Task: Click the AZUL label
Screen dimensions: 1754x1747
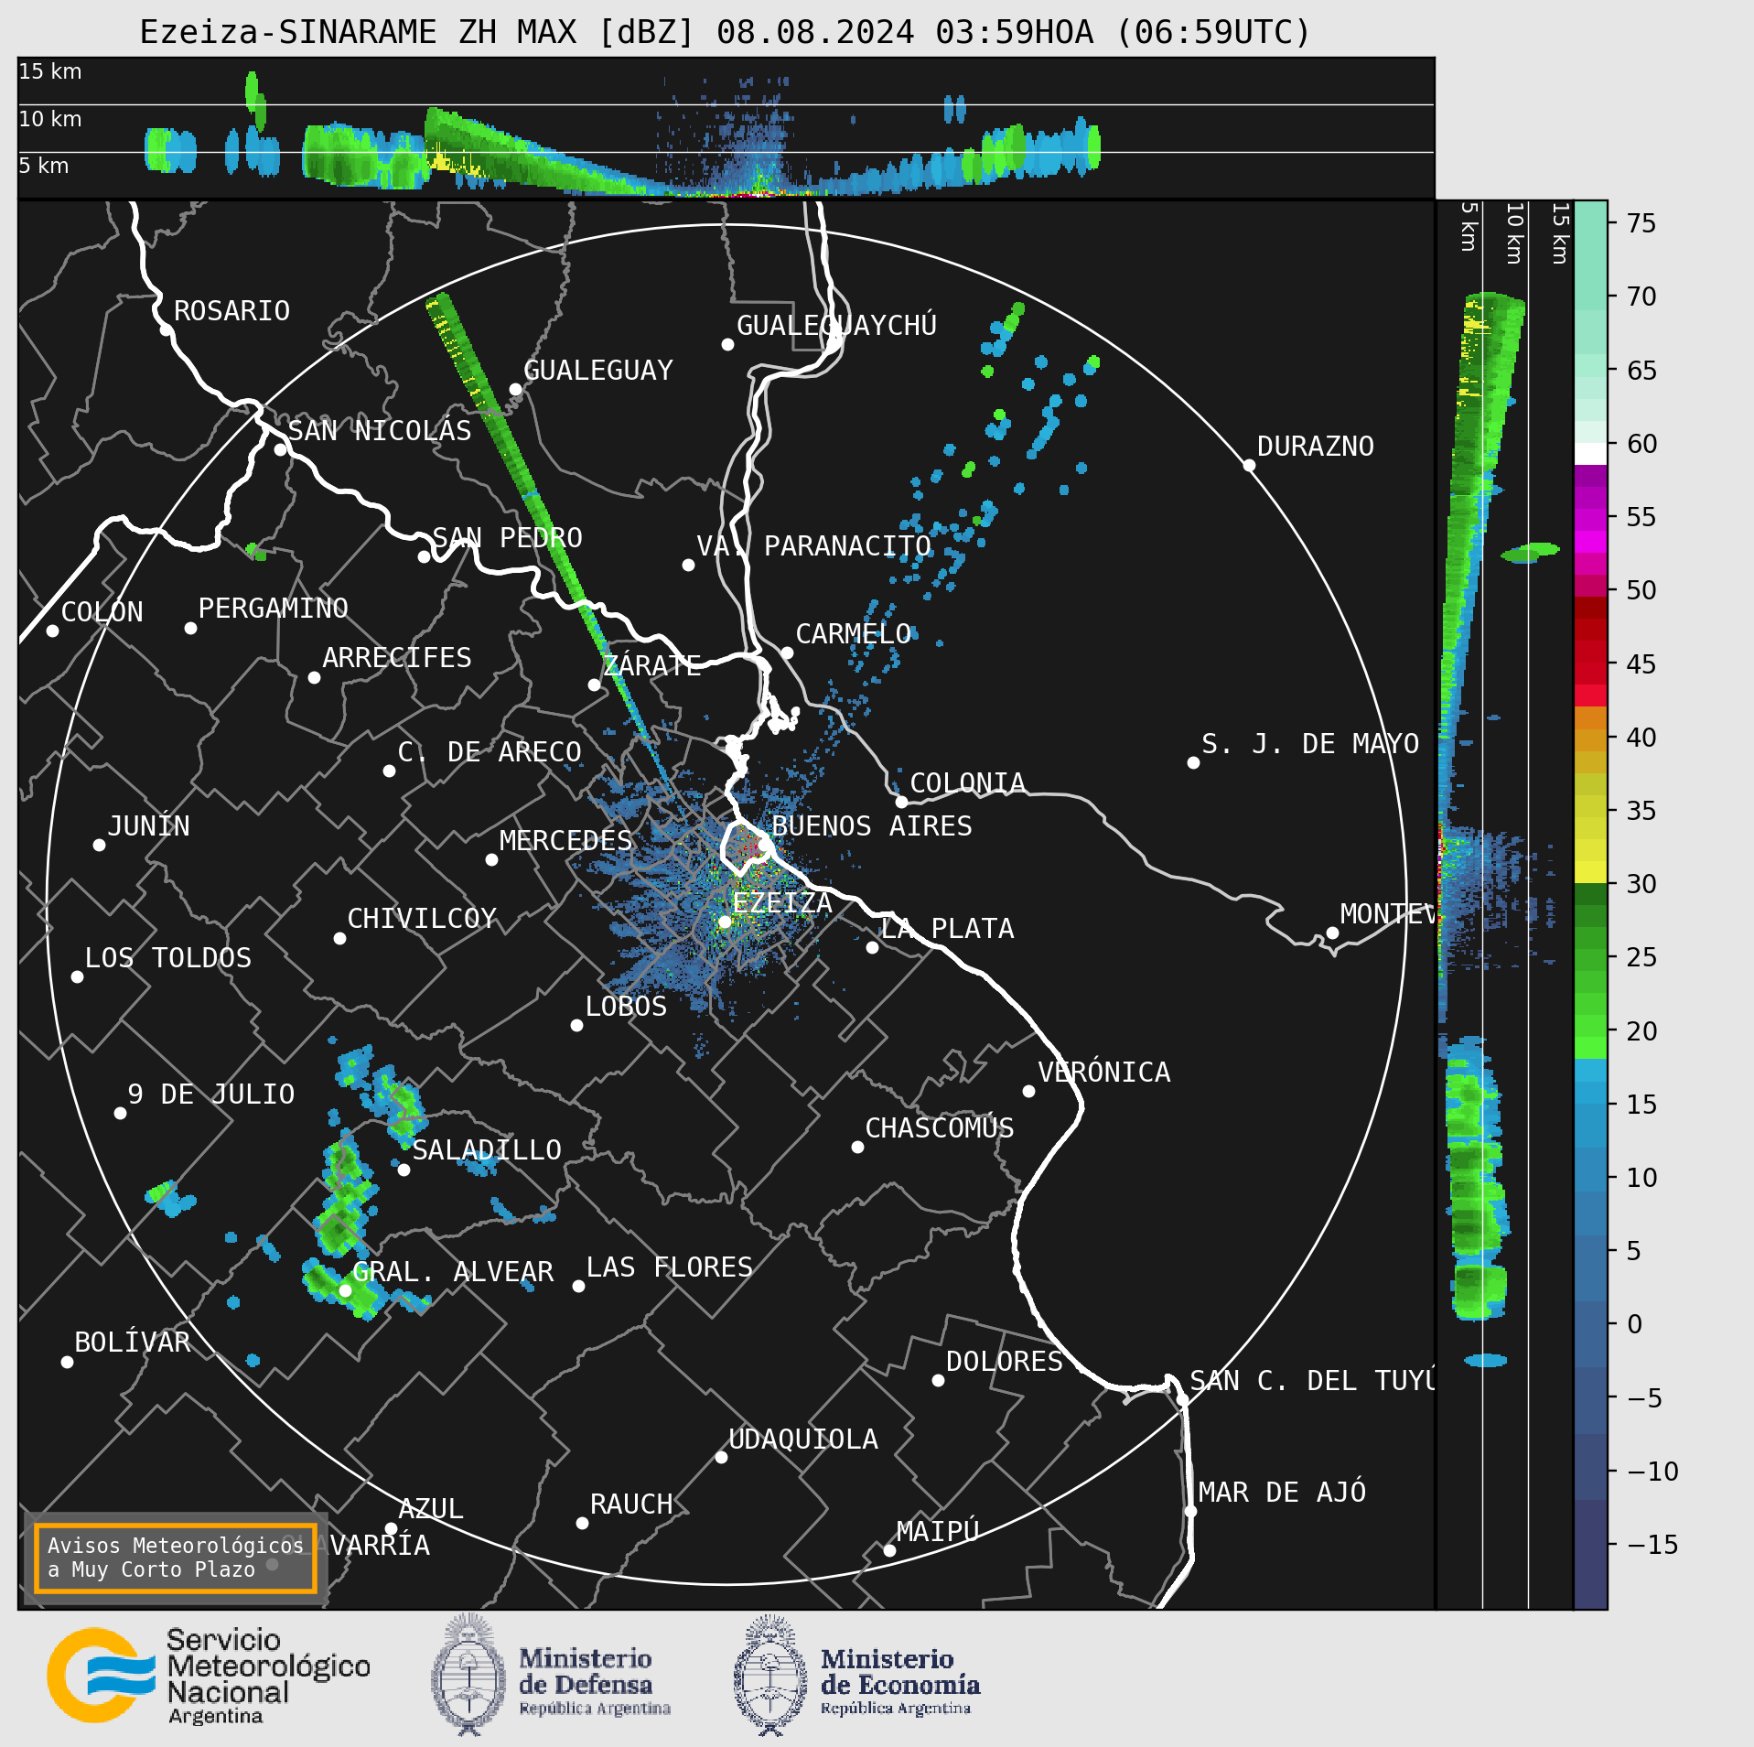Action: 431,1509
